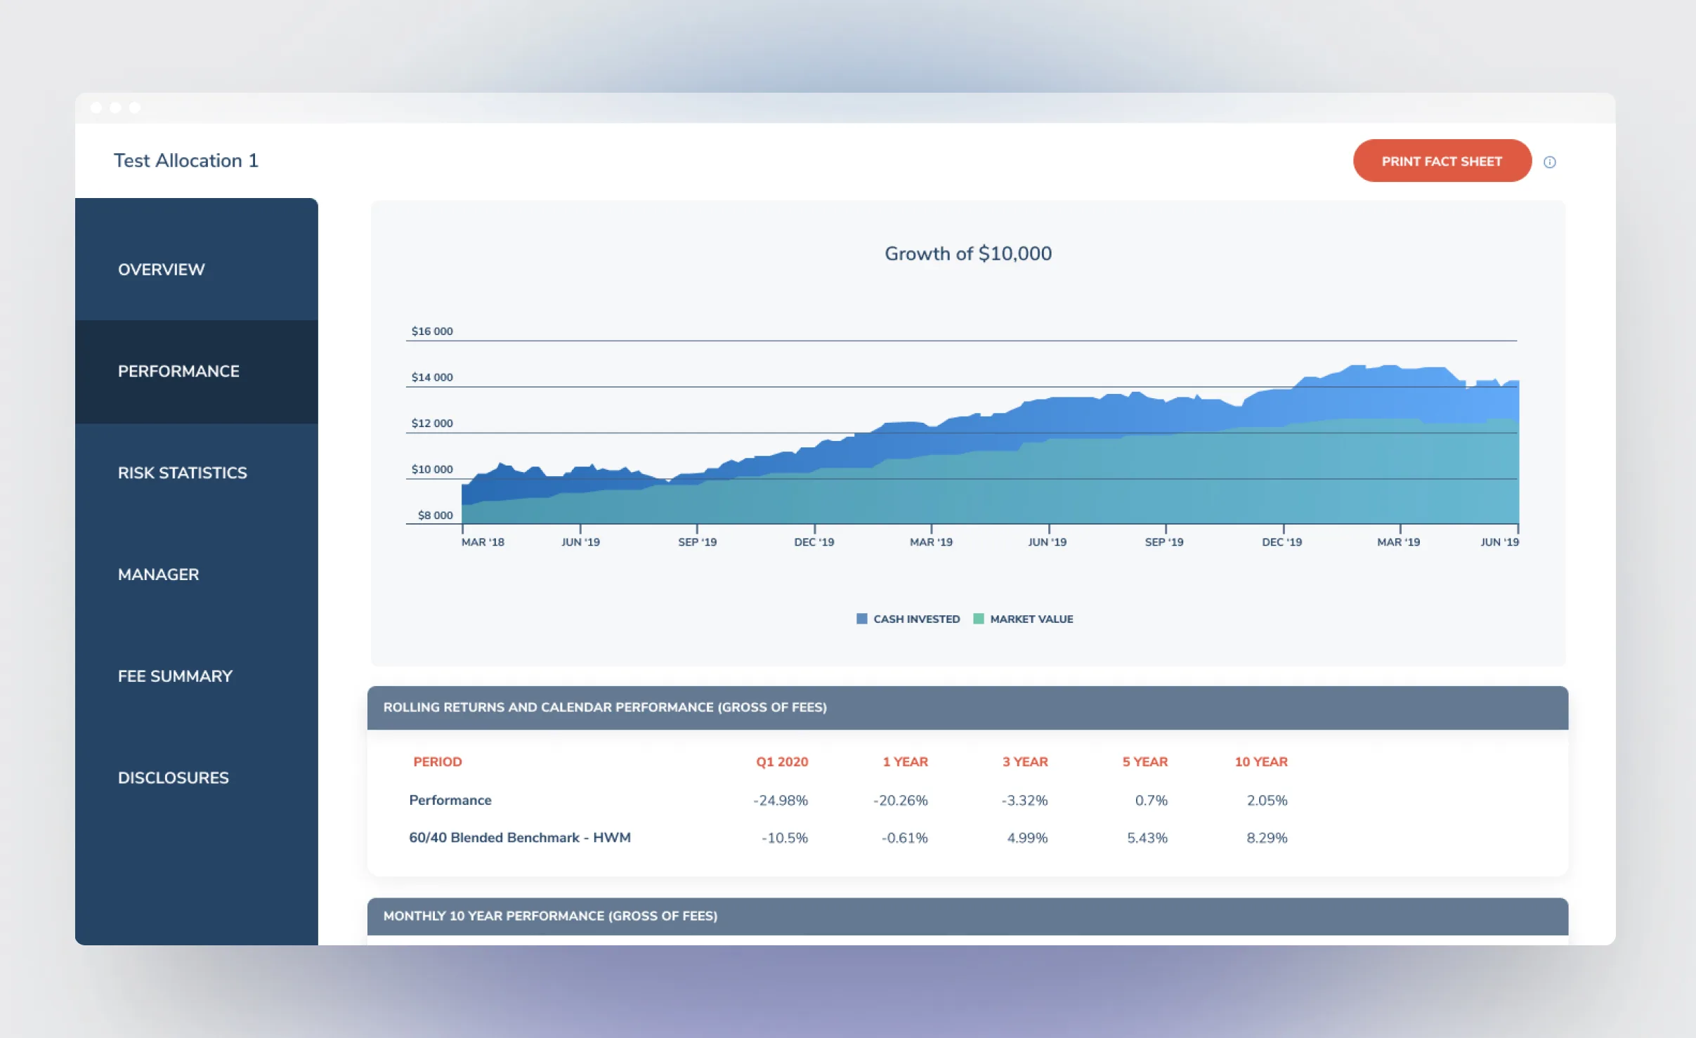Click the MAR '18 axis label
This screenshot has width=1696, height=1038.
coord(483,542)
